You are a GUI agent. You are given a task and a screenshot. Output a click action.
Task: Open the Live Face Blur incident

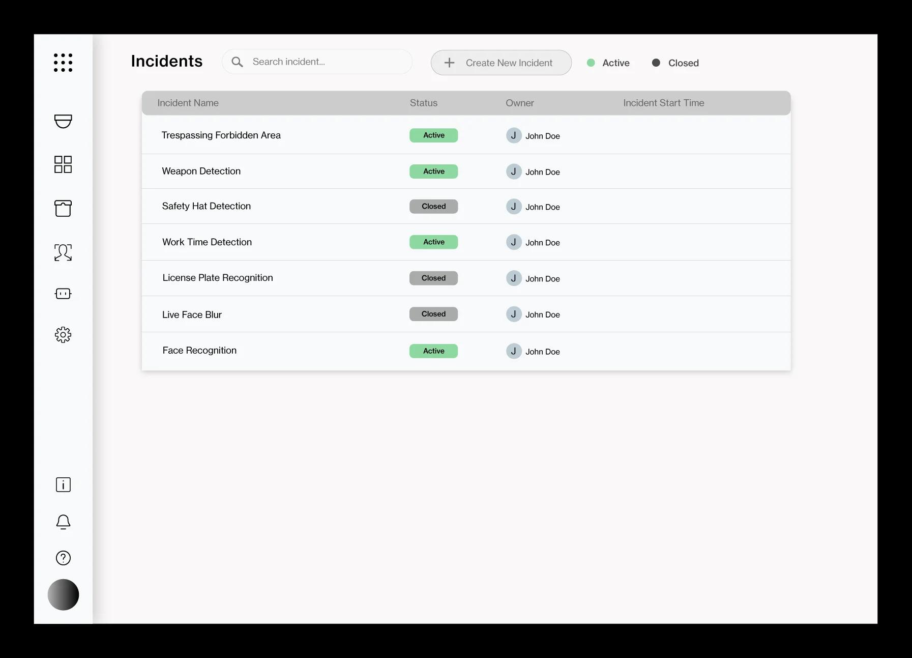point(192,315)
